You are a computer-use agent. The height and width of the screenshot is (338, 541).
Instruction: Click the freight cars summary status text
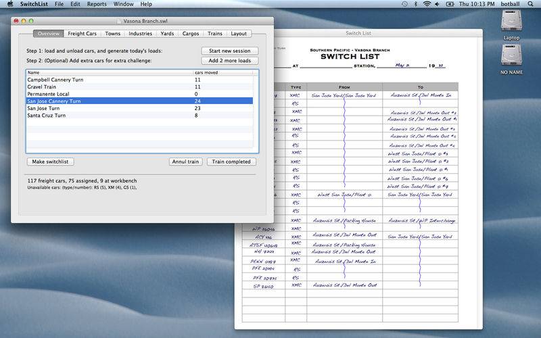coord(82,180)
